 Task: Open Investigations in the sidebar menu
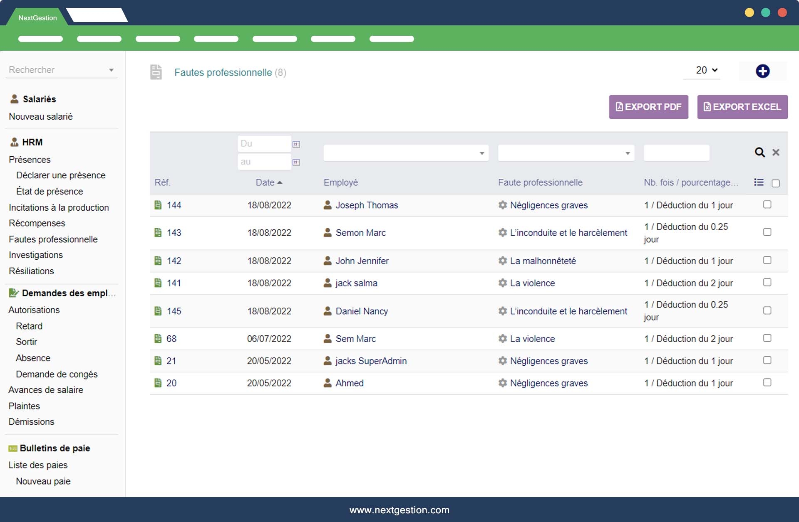pos(36,255)
